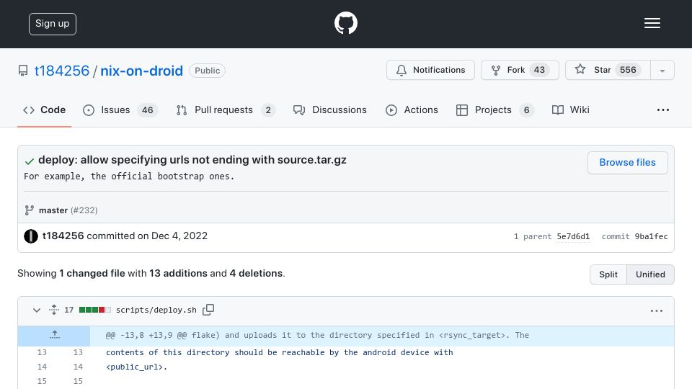Click the Public visibility badge
This screenshot has height=389, width=692.
click(208, 71)
